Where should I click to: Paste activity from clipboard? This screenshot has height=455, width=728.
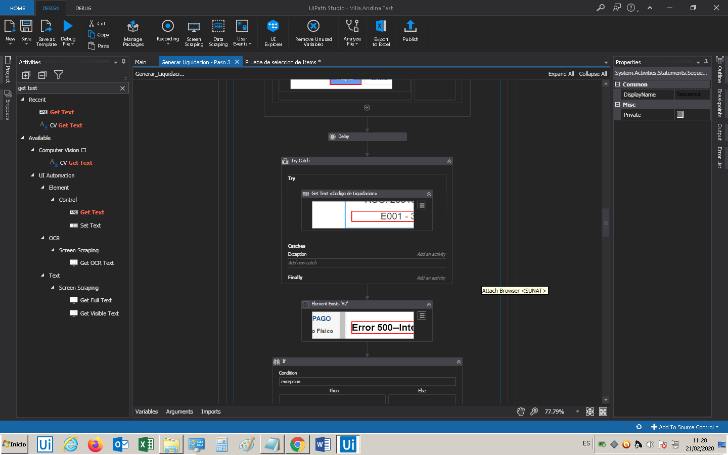click(x=99, y=45)
